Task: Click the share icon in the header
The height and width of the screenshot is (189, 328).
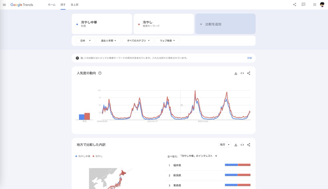Action: [x=294, y=5]
